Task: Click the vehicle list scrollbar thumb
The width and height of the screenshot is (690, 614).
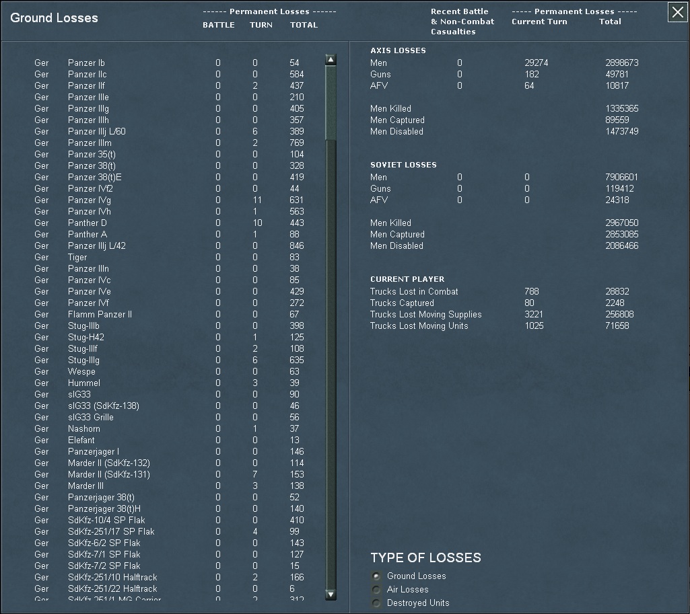Action: coord(331,102)
